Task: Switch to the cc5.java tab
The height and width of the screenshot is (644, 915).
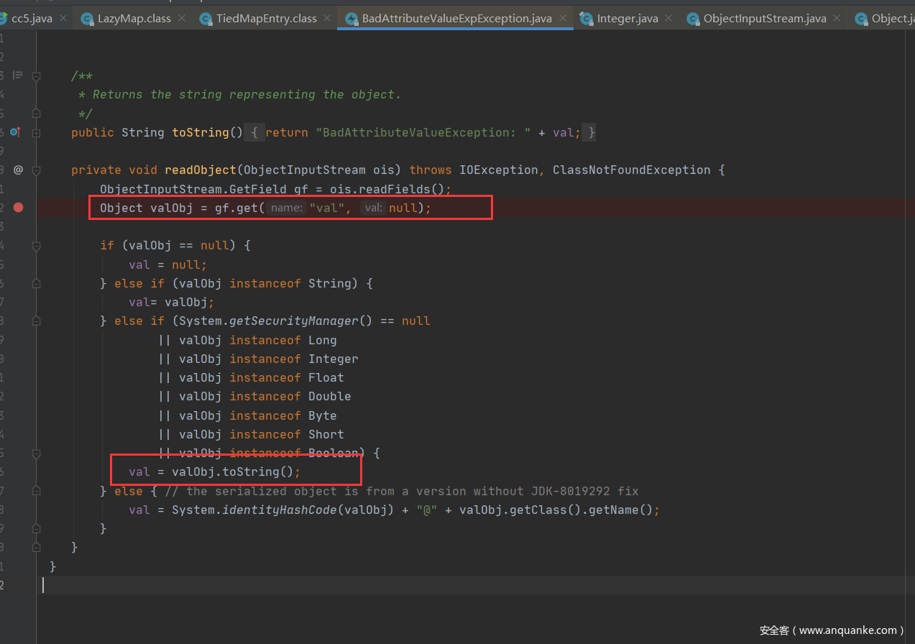Action: pos(32,19)
